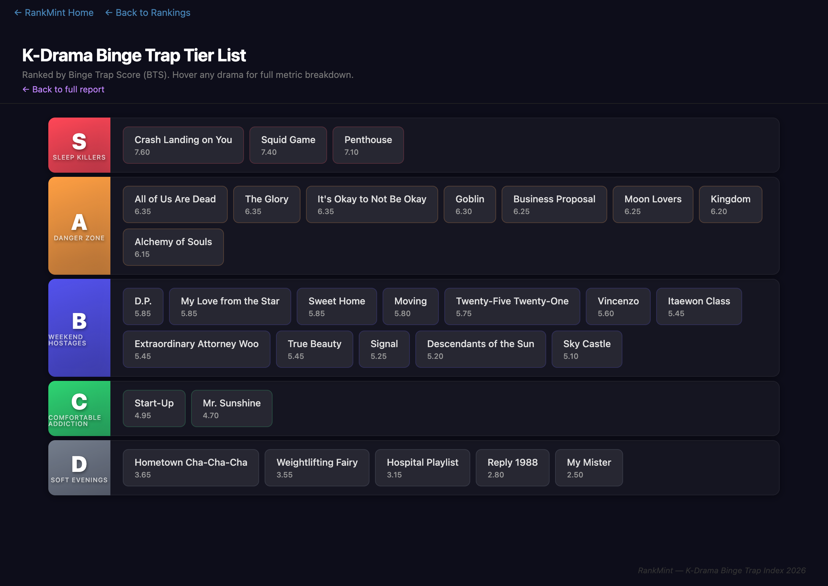Click the S tier Sleep Killers badge
Image resolution: width=828 pixels, height=586 pixels.
79,145
